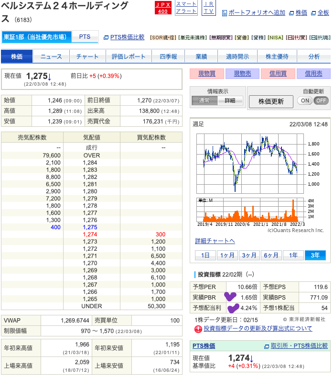Click the popup icon beside 全板
The width and height of the screenshot is (334, 379).
[x=313, y=13]
